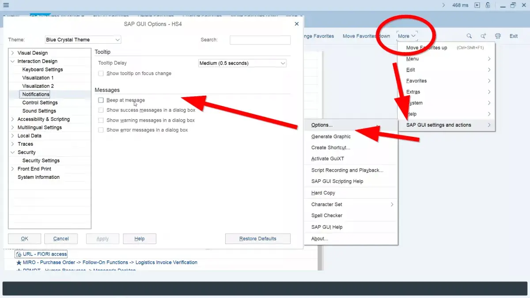Click the padlock icon in the title bar
This screenshot has height=298, width=530.
488,5
